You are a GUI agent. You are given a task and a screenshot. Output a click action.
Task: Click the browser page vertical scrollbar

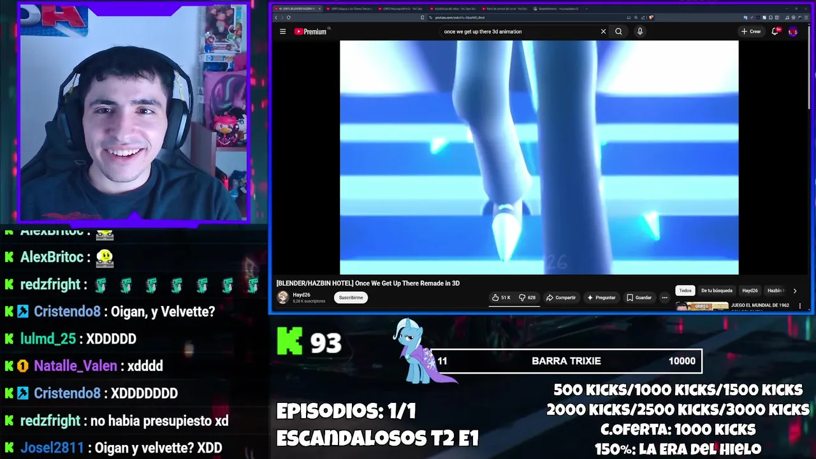tap(808, 67)
